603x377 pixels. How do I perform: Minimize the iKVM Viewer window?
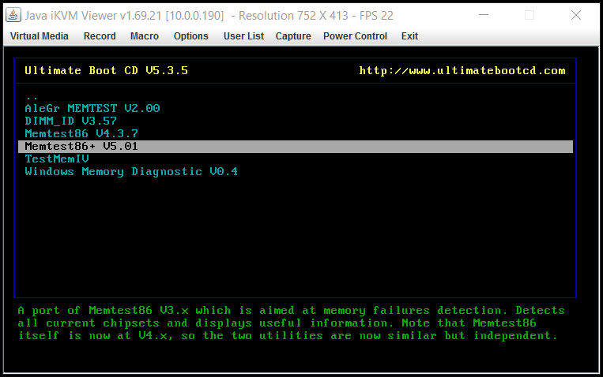coord(484,15)
